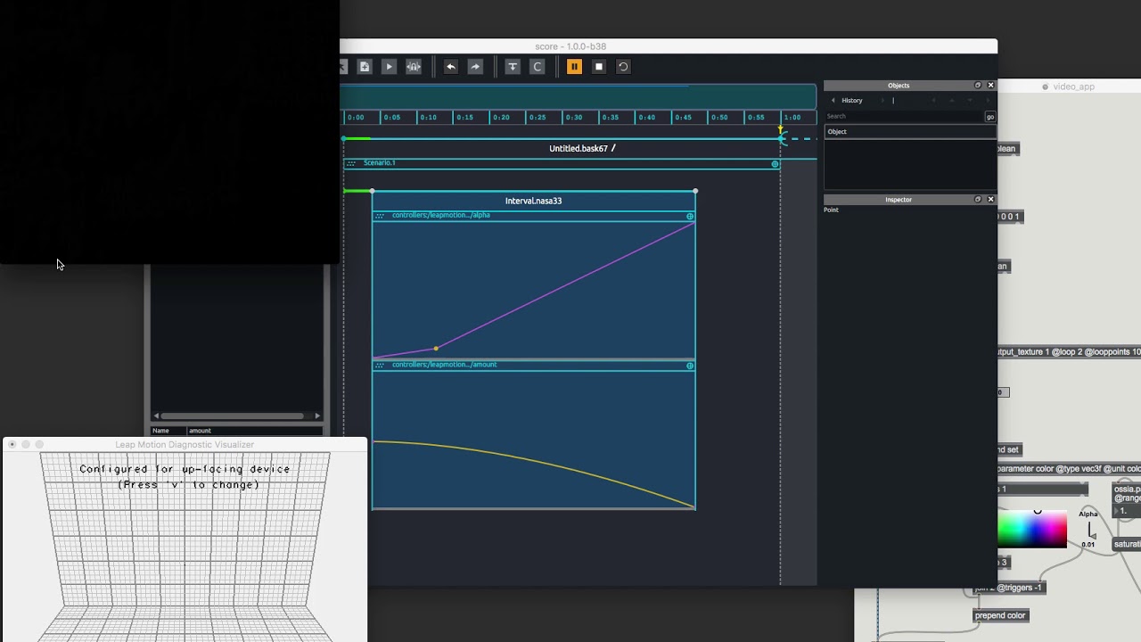Click the Object column header
Screen dimensions: 1141x642
(x=910, y=132)
